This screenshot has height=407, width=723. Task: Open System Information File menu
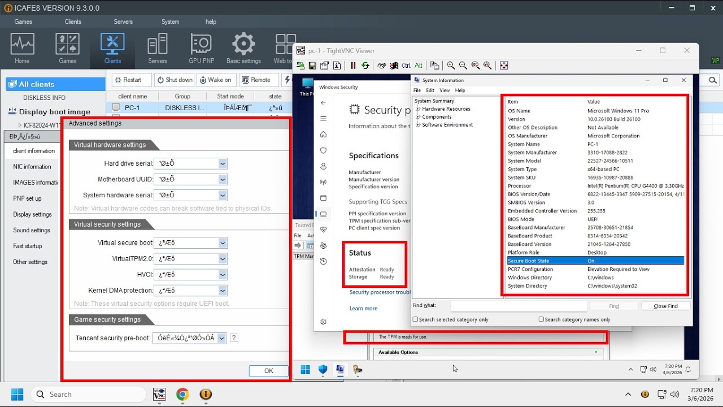417,90
